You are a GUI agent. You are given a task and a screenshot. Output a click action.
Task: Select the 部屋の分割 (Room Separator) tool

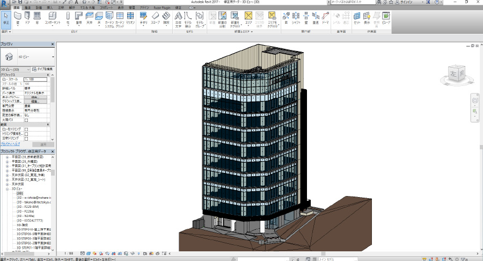(222, 19)
